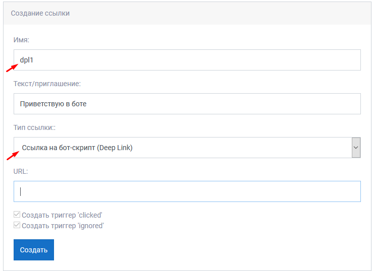Toggle the 'Создать триггер ignored' checkbox
372x271 pixels.
(17, 225)
